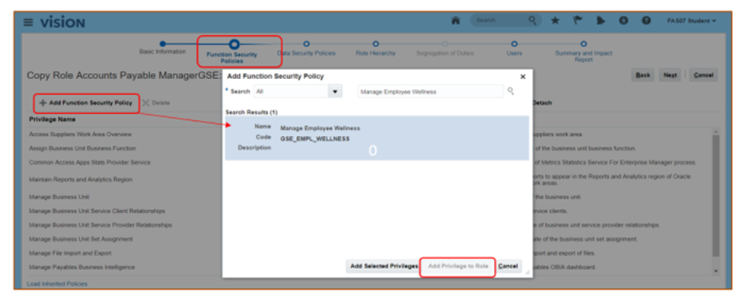Focus the global Search field
Viewport: 742px width, 295px height.
tap(499, 21)
